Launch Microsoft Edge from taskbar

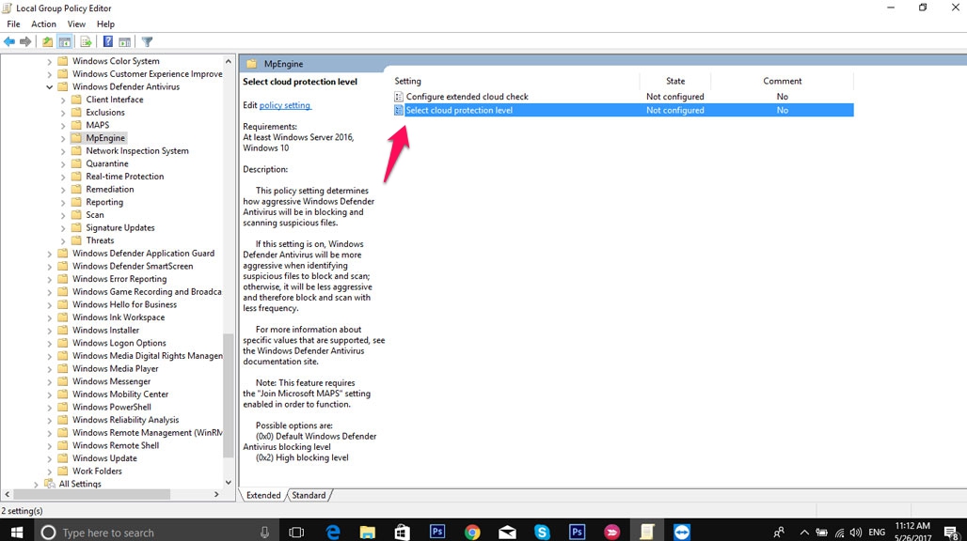pos(333,532)
